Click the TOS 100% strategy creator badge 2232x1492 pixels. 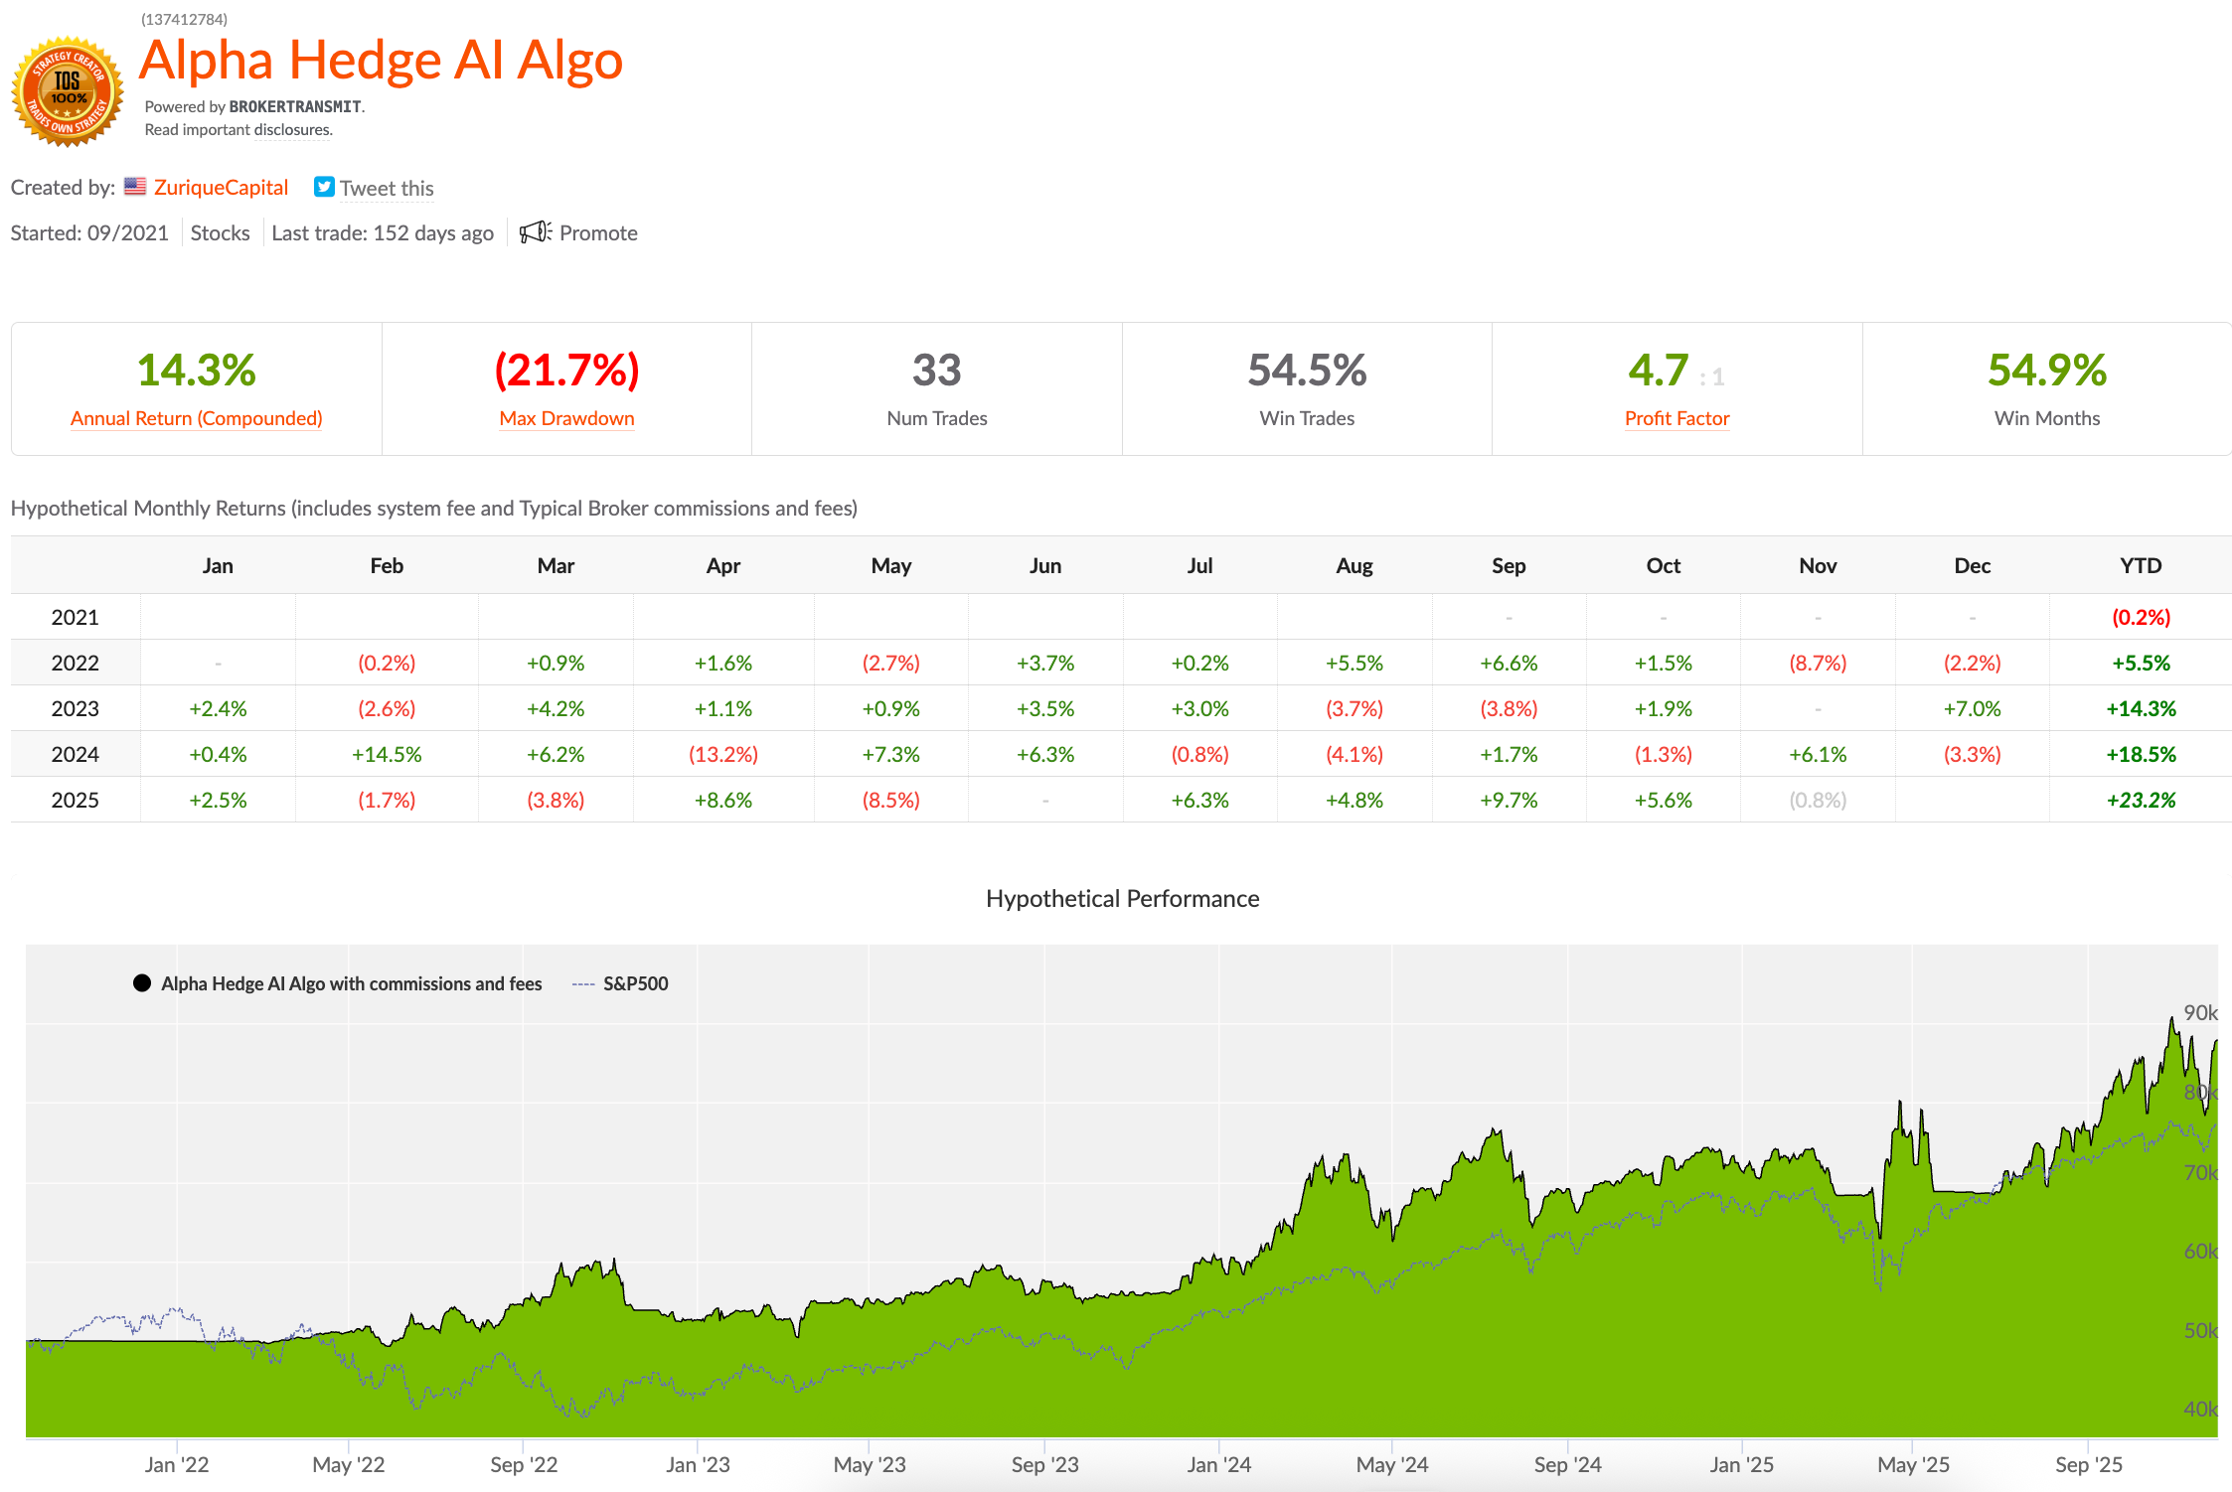tap(67, 91)
